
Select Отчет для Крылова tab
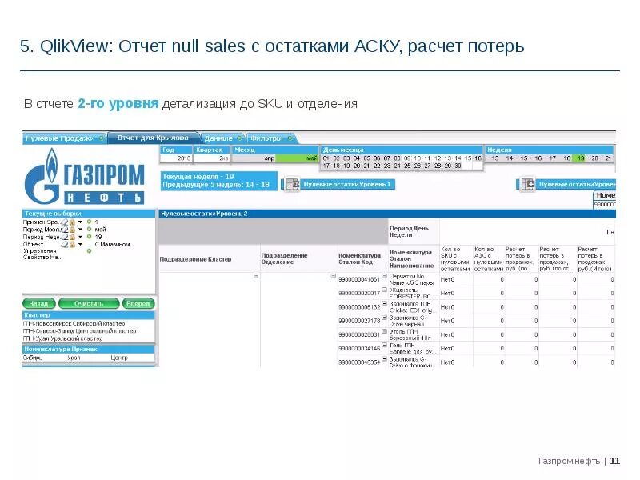(x=153, y=138)
